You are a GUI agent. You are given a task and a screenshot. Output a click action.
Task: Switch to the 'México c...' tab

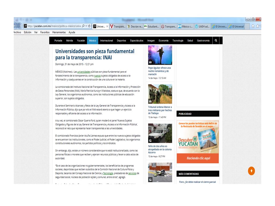click(x=186, y=26)
